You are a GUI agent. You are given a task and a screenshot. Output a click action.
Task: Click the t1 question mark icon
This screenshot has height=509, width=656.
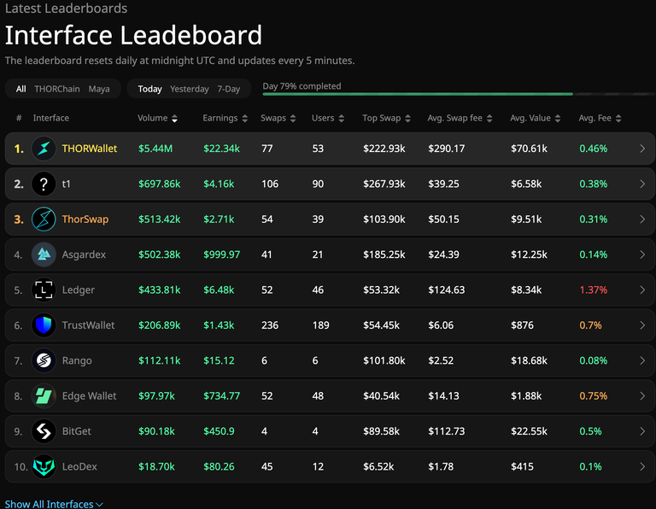(x=44, y=184)
